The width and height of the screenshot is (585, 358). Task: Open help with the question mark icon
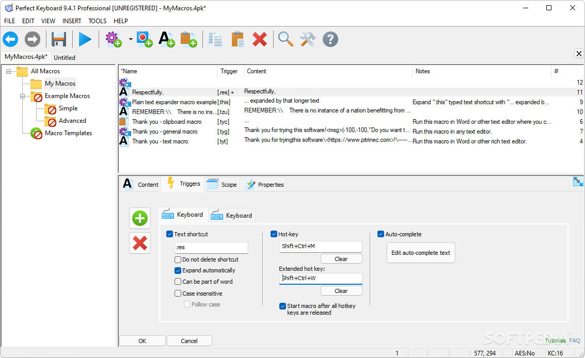pyautogui.click(x=330, y=39)
